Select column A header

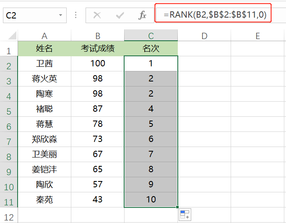44,36
